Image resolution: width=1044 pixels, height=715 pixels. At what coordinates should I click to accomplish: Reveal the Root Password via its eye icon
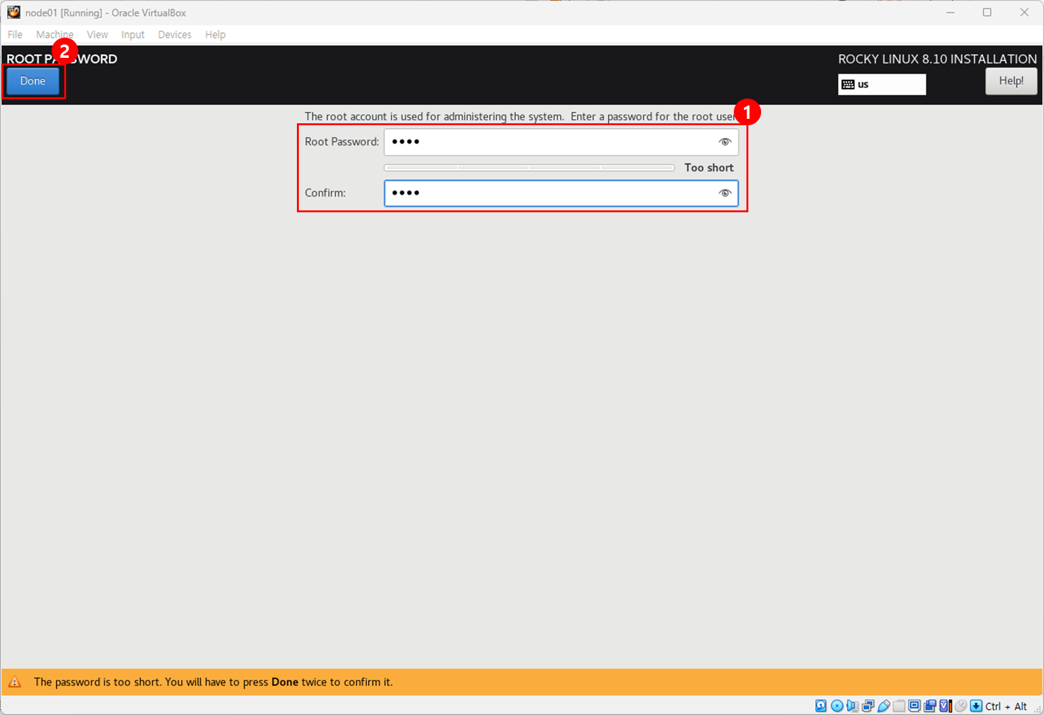725,142
